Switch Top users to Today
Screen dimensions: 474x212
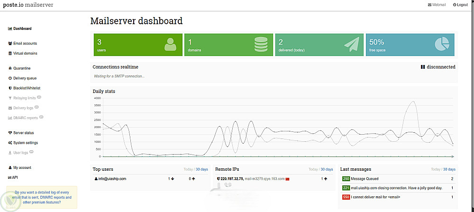click(x=188, y=169)
